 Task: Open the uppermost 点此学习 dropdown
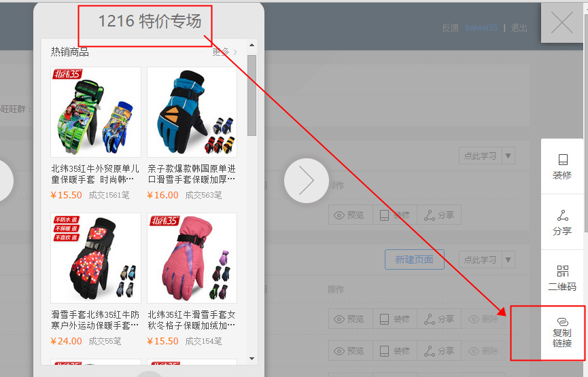click(508, 156)
